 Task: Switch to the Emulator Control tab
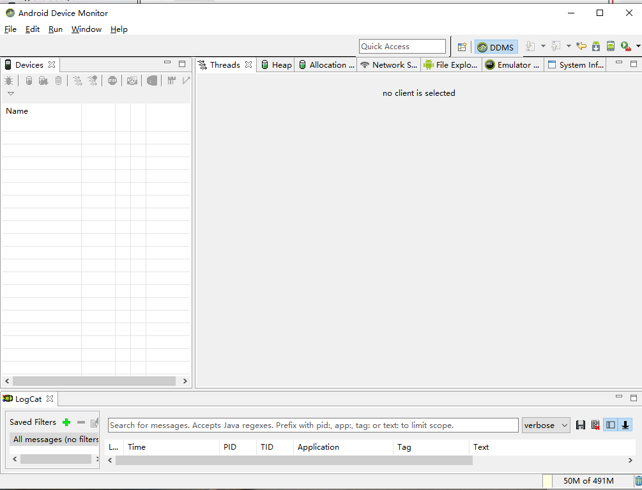tap(512, 65)
